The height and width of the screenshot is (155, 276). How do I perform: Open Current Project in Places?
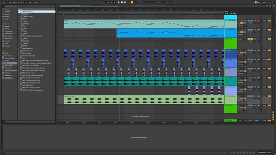(x=9, y=58)
